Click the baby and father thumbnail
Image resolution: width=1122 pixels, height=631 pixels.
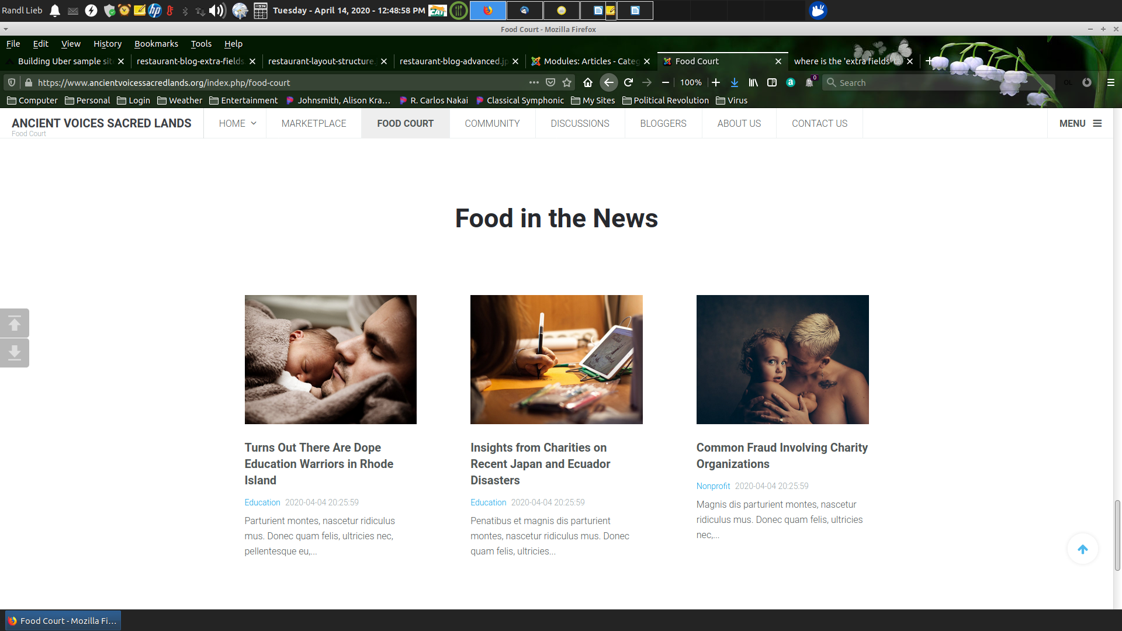pyautogui.click(x=330, y=359)
